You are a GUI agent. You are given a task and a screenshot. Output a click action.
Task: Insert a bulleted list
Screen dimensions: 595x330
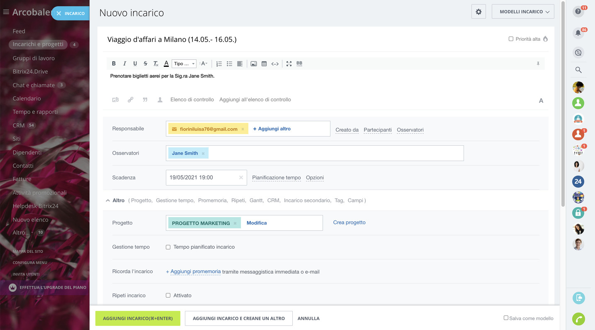pos(229,64)
